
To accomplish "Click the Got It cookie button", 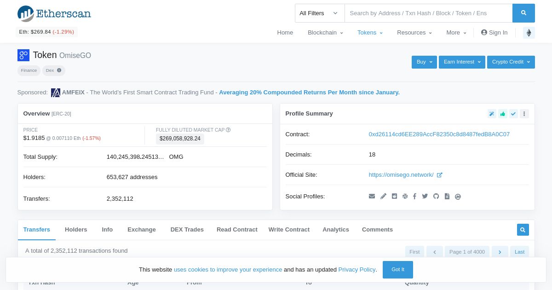I will tap(398, 270).
